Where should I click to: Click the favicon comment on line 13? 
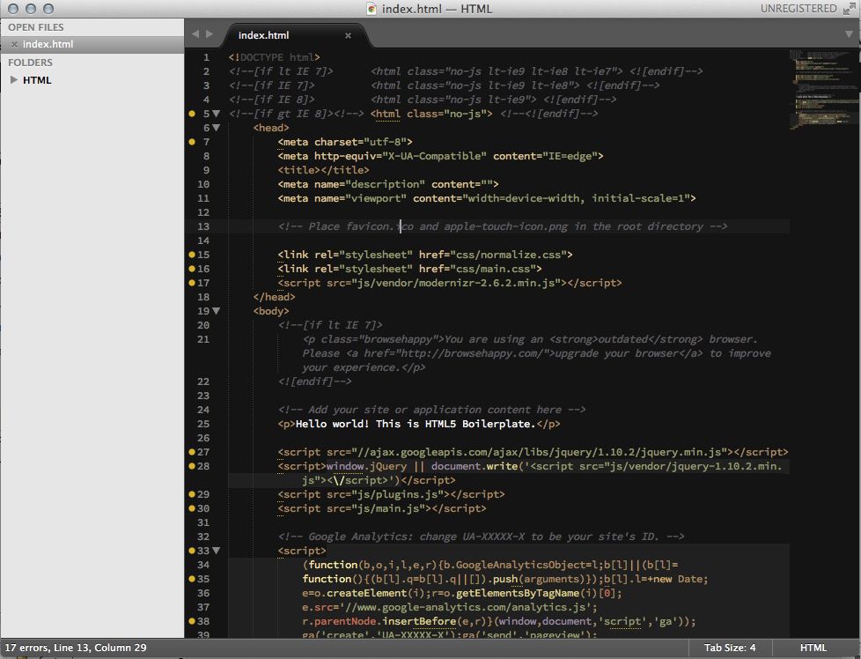point(503,226)
